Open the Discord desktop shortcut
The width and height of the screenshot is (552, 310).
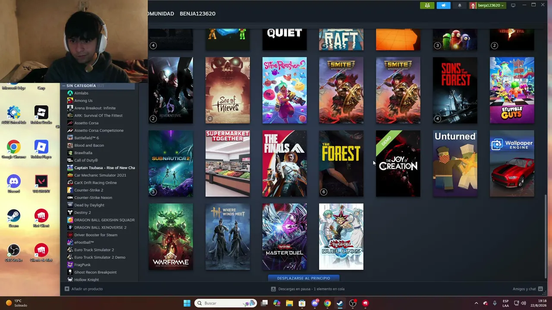click(x=13, y=183)
